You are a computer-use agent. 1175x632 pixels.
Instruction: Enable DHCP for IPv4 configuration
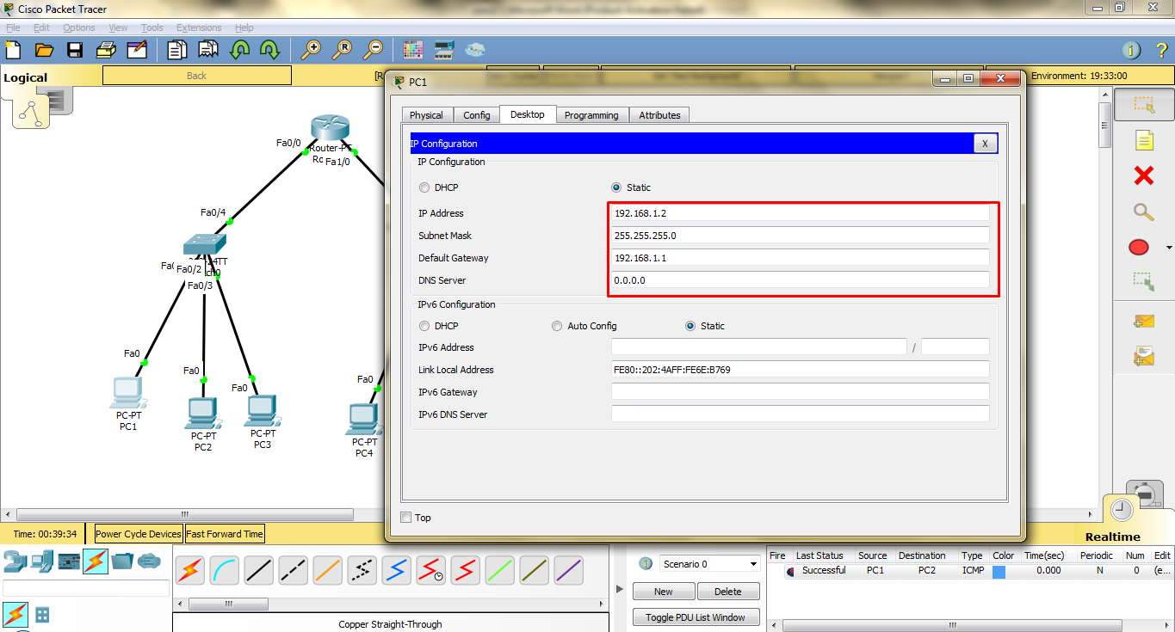point(424,187)
